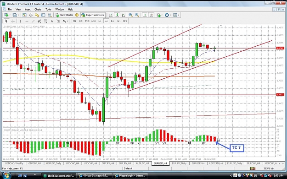Select the Text tool 'A'
The height and width of the screenshot is (179, 287).
52,21
